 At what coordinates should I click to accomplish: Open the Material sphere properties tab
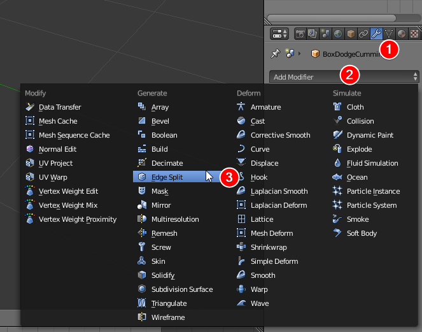[x=401, y=34]
